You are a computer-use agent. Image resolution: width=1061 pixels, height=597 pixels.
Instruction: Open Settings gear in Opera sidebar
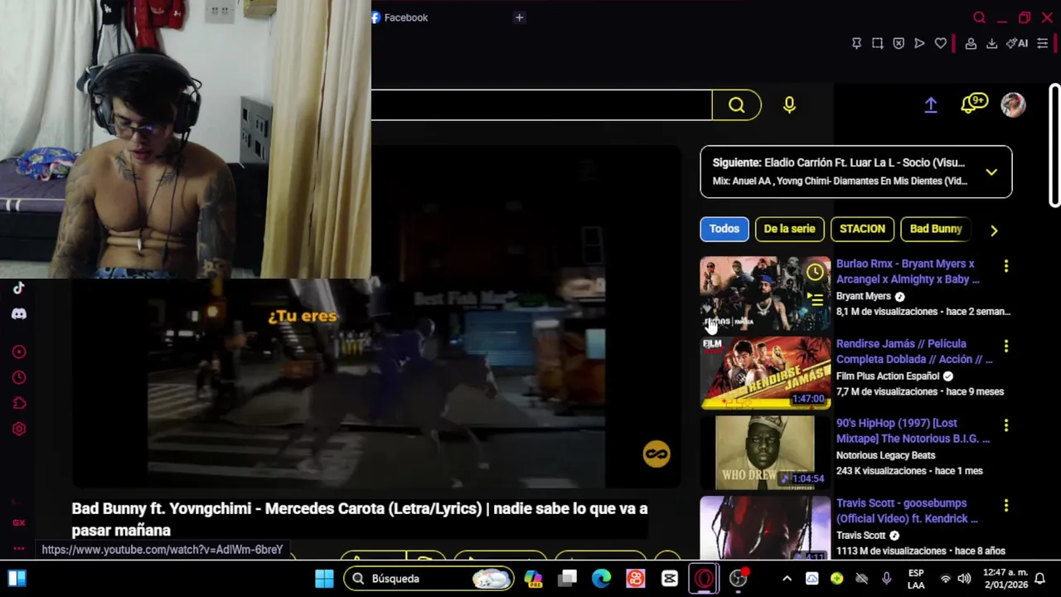19,429
